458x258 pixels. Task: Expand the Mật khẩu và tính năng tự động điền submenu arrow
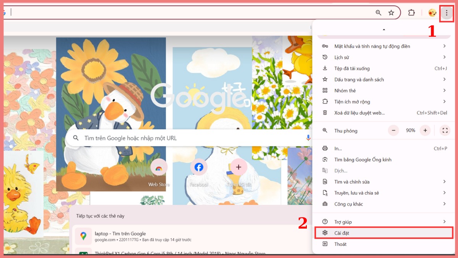coord(444,46)
